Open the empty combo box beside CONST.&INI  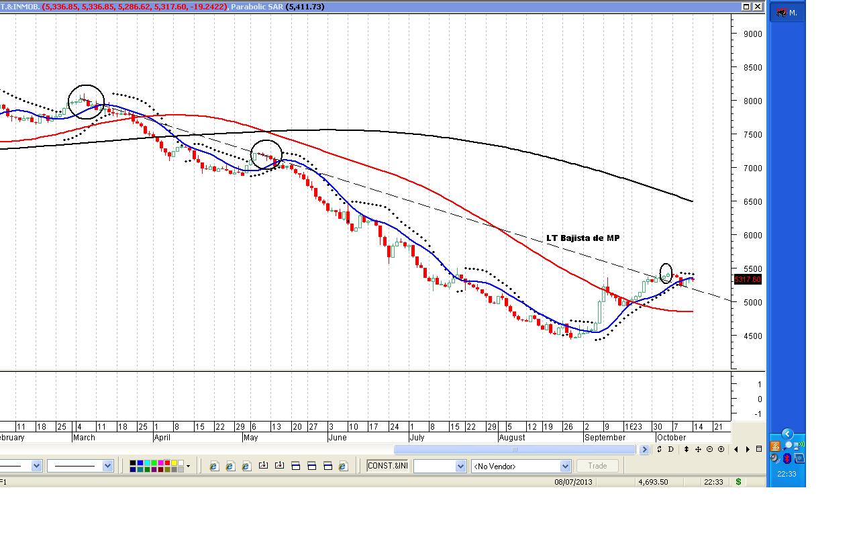pos(460,466)
